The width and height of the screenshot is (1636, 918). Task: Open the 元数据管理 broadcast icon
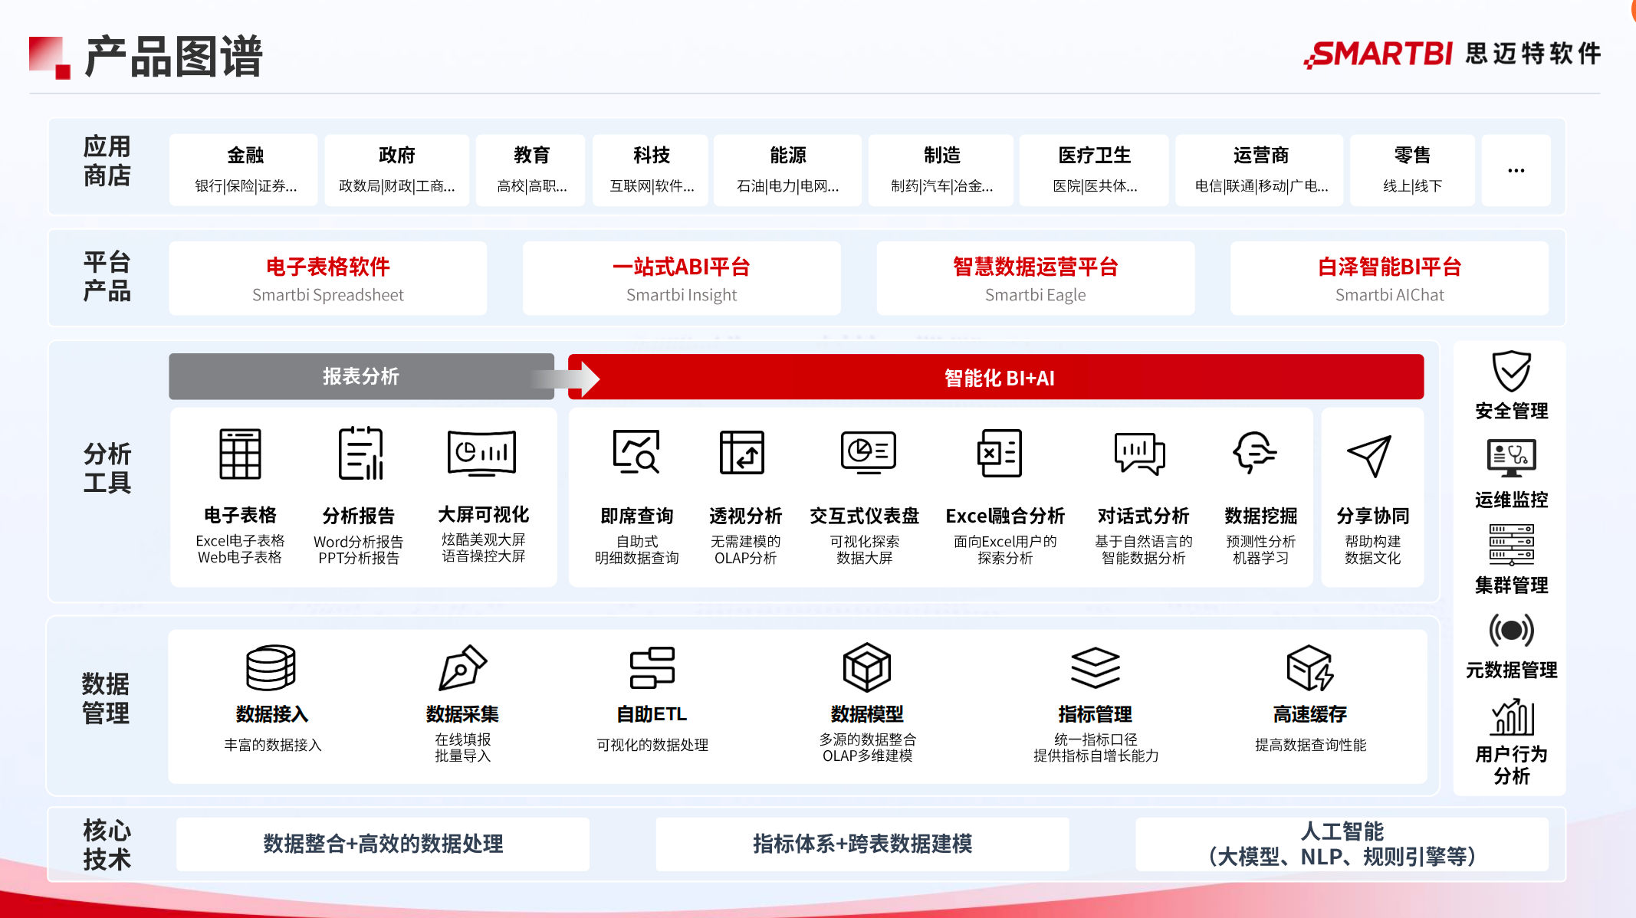pos(1512,630)
